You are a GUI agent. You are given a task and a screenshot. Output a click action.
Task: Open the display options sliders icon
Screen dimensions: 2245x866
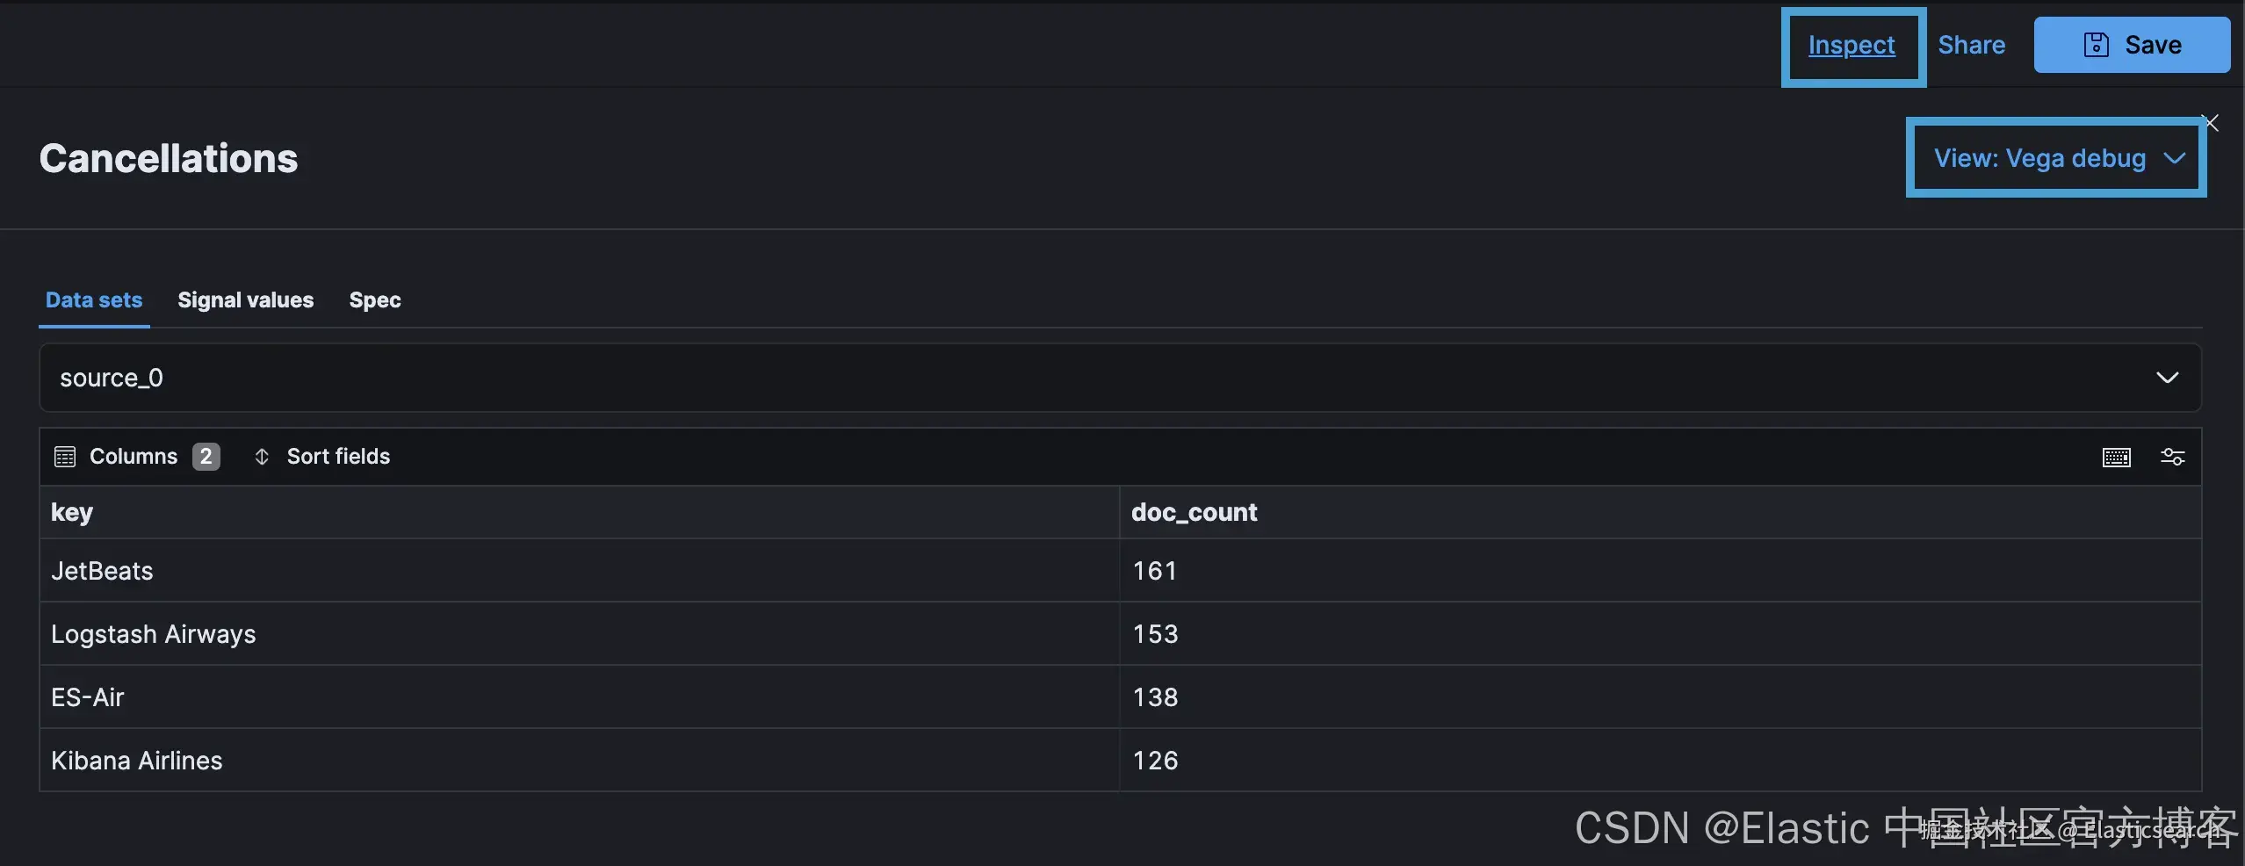click(2172, 457)
